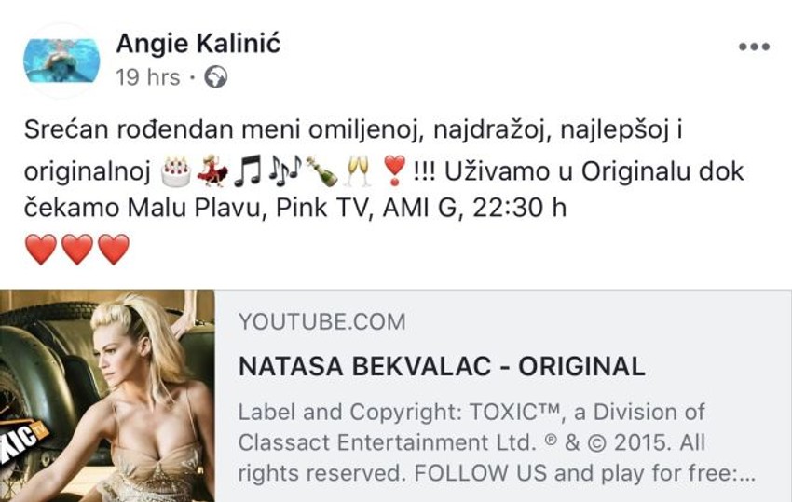Click the birthday cake emoji
Image resolution: width=792 pixels, height=502 pixels.
(x=175, y=171)
